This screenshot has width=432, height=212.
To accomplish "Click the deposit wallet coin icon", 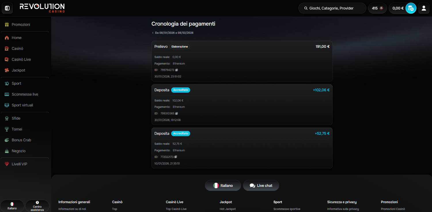I will pos(411,8).
